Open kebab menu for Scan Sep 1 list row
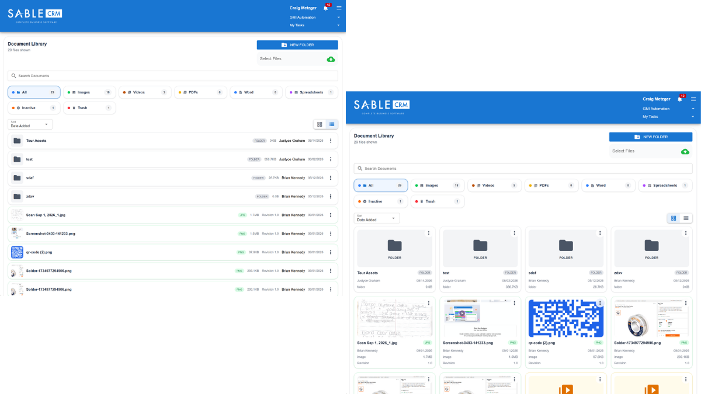The height and width of the screenshot is (394, 701). click(331, 215)
